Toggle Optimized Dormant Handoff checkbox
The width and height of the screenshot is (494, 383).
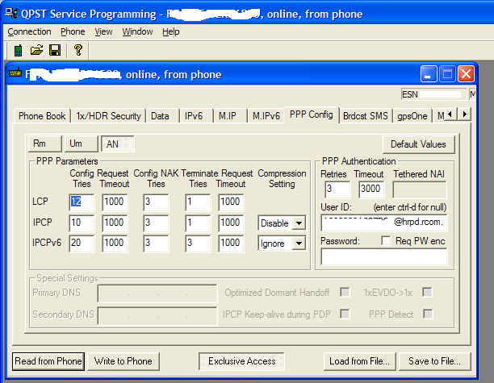(345, 292)
